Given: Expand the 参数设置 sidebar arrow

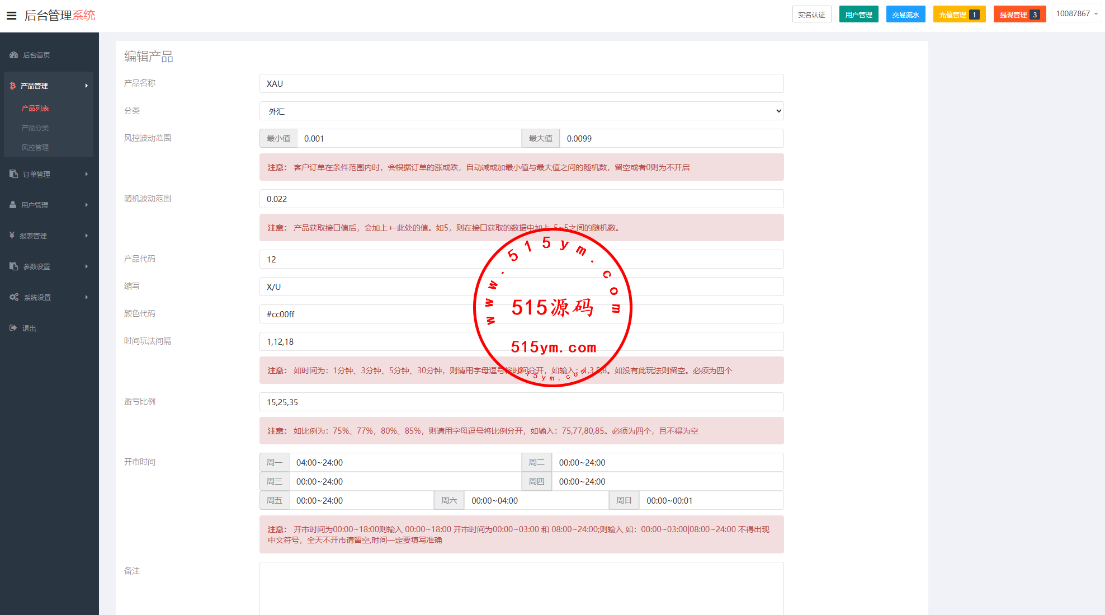Looking at the screenshot, I should click(x=87, y=266).
